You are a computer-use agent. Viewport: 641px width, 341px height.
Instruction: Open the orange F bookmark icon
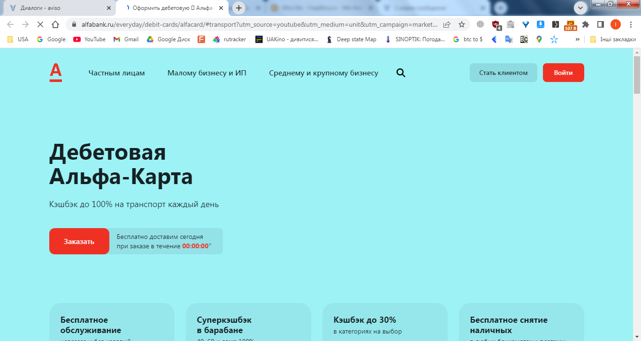pos(201,39)
